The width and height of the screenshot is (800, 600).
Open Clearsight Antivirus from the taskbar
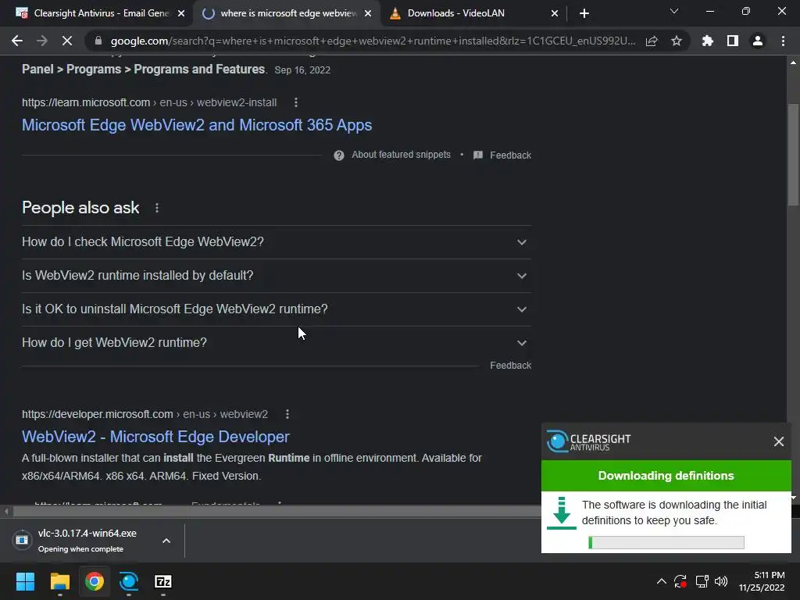click(129, 581)
